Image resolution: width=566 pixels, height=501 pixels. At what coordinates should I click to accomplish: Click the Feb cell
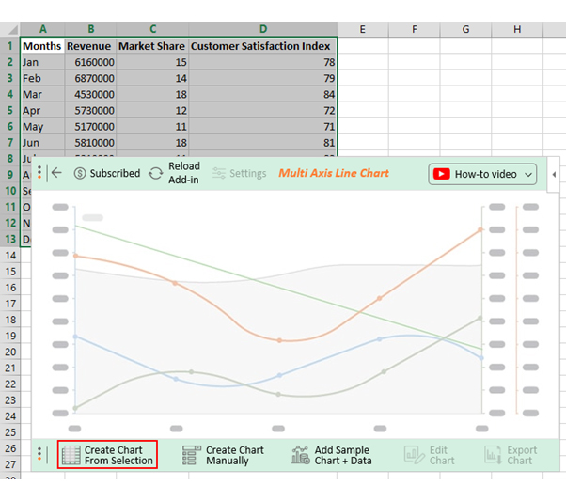coord(42,78)
